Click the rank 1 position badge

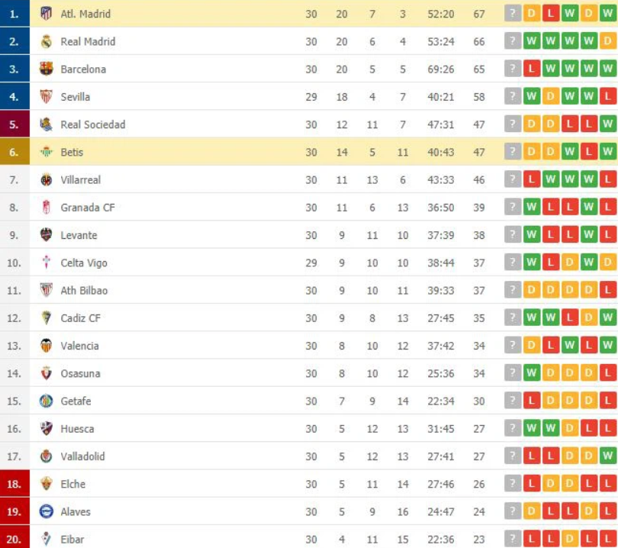pos(14,14)
